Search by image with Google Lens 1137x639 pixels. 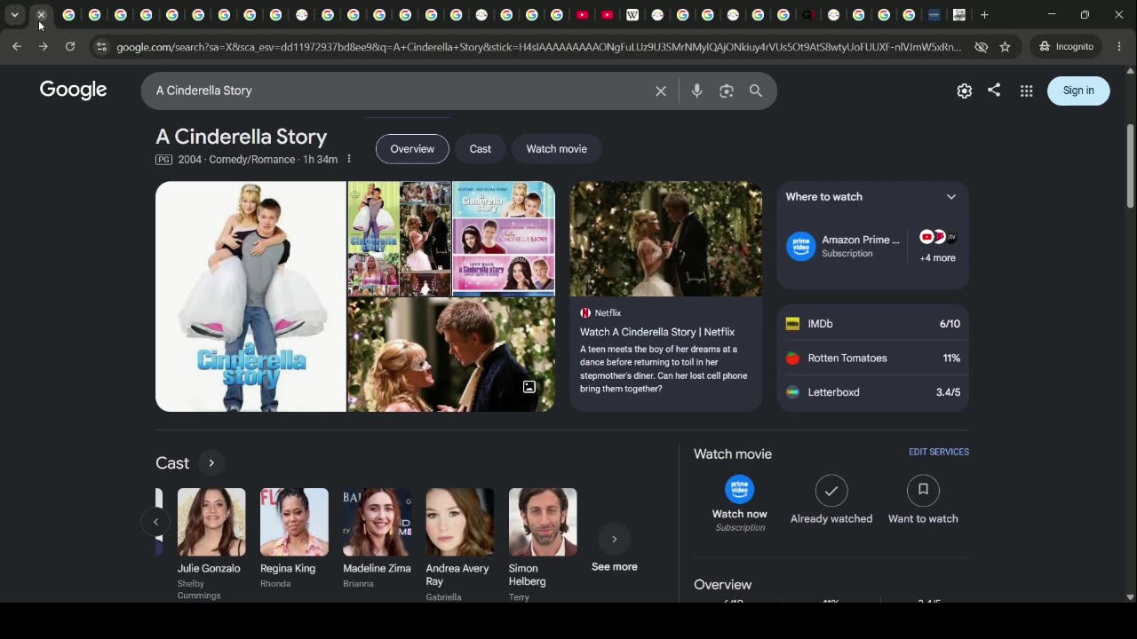pyautogui.click(x=727, y=91)
